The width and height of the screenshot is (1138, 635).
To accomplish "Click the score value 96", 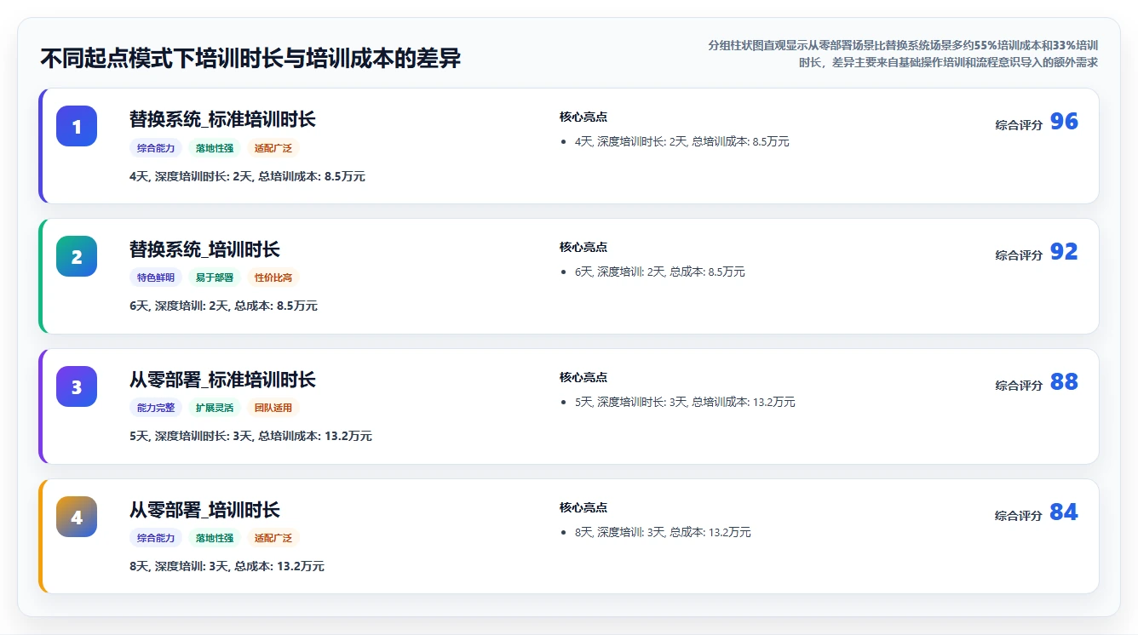I will coord(1064,122).
